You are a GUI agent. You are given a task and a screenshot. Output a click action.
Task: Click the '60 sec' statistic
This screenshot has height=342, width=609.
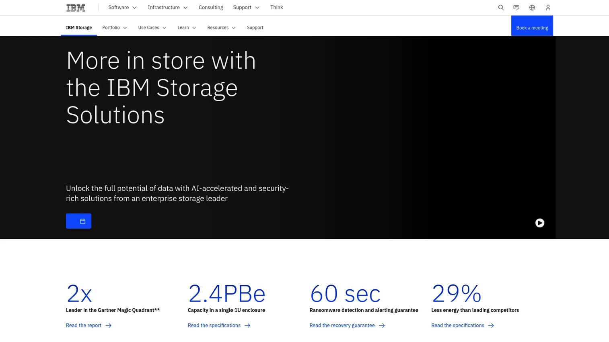[x=345, y=294]
